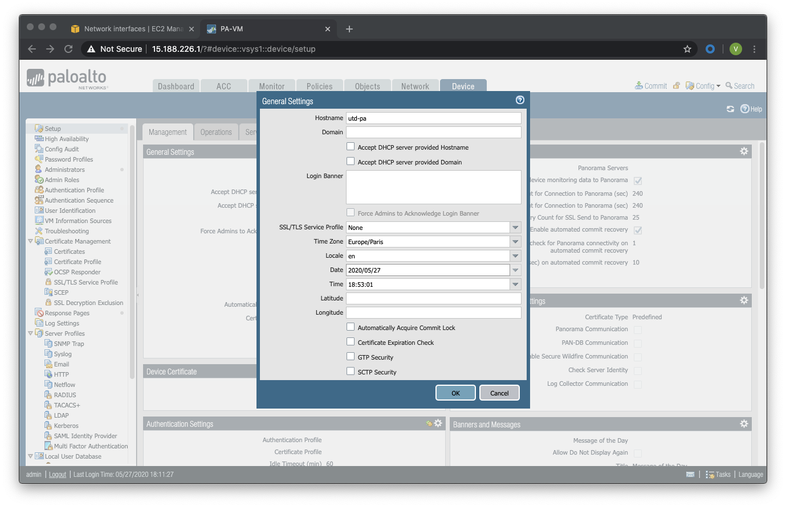Viewport: 786px width, 507px height.
Task: Collapse the Local User Database tree node
Action: pyautogui.click(x=30, y=456)
